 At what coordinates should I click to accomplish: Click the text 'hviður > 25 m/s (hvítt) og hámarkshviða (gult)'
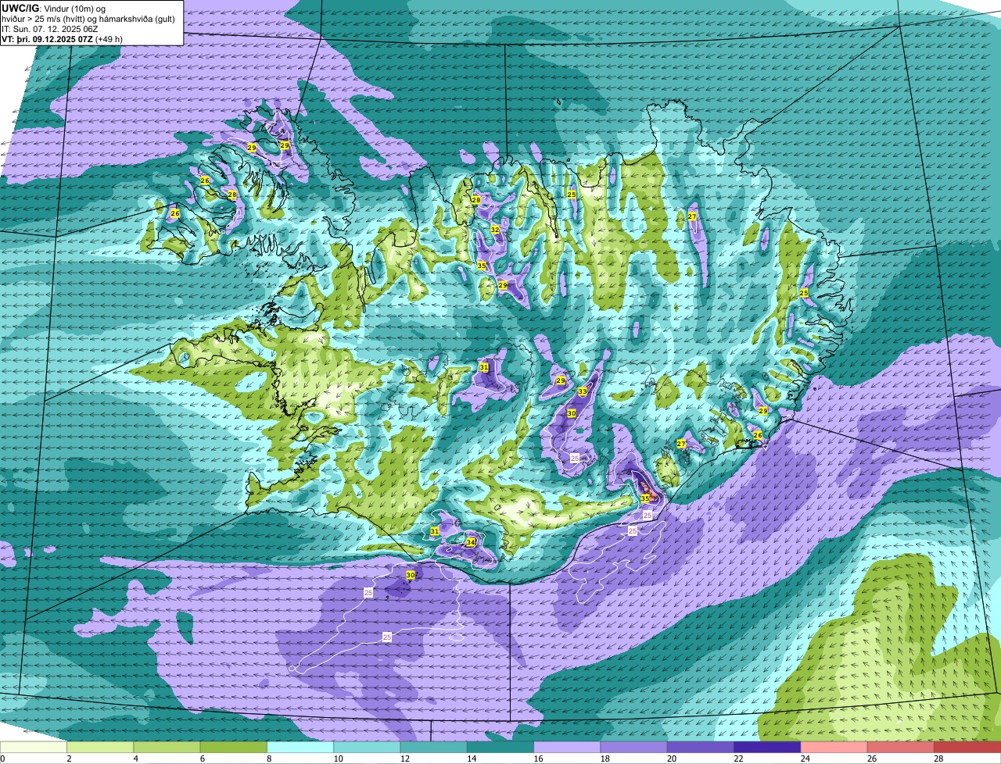88,19
